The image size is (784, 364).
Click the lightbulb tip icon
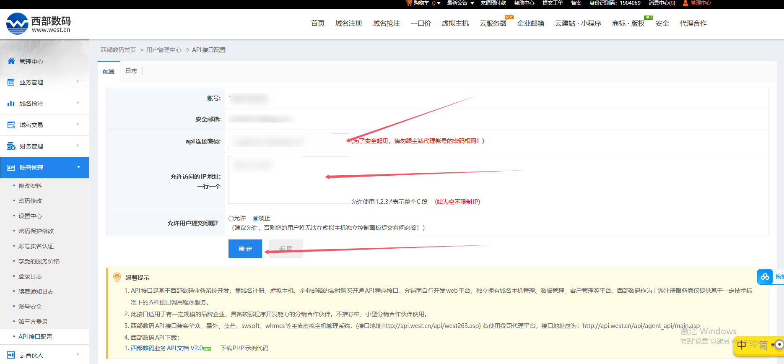(x=117, y=277)
